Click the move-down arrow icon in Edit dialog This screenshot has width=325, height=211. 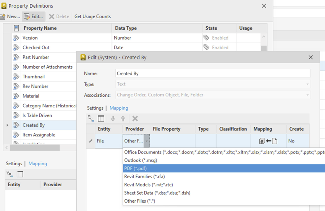coord(113,118)
